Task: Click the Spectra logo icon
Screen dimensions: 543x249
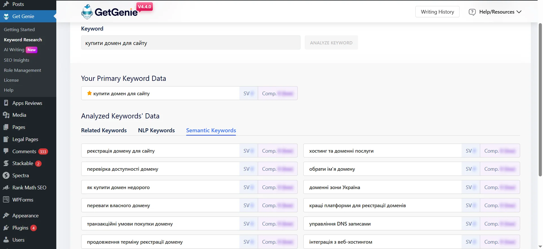Action: [6, 176]
